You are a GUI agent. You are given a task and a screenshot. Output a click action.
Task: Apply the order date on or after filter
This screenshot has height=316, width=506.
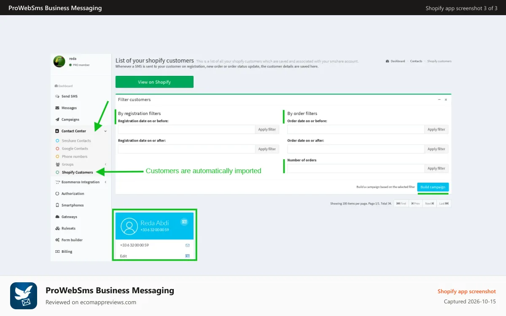point(436,149)
